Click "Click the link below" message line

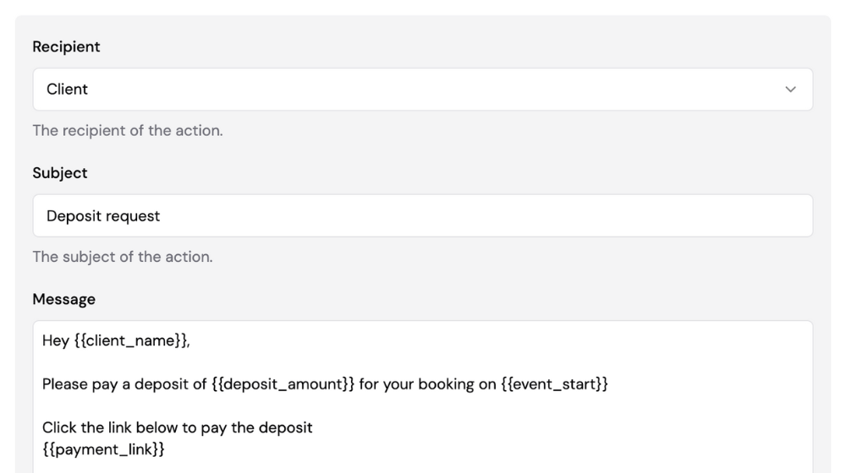[x=177, y=427]
